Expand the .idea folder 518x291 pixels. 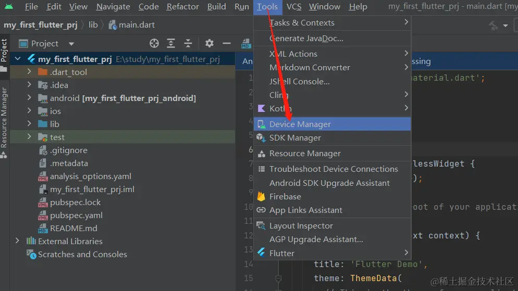(x=29, y=84)
